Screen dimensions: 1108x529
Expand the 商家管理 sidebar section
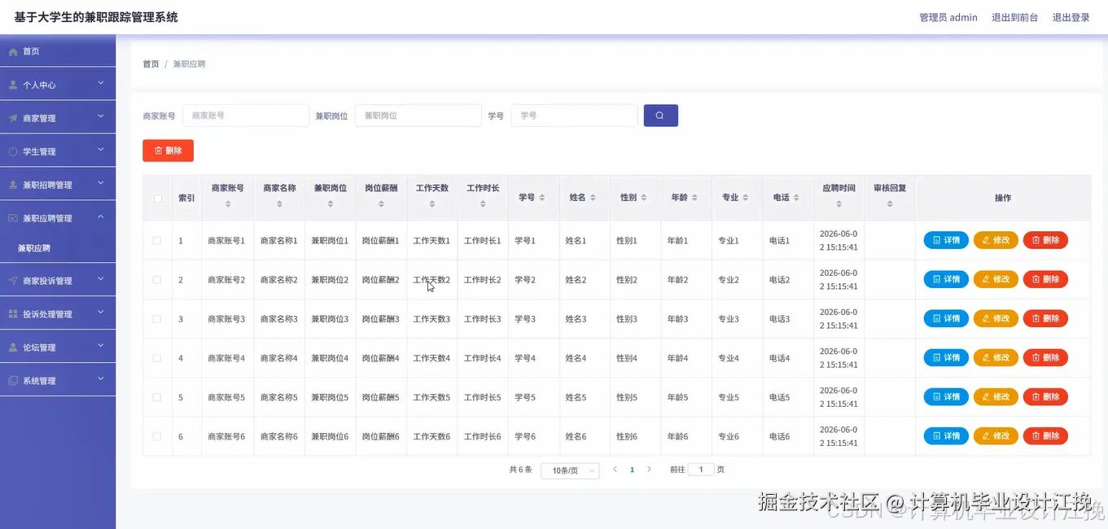[57, 117]
